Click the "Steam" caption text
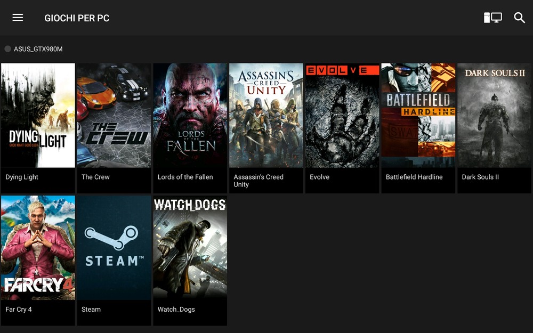 click(x=91, y=310)
